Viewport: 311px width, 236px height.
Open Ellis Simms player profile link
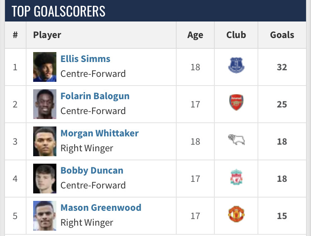[85, 59]
